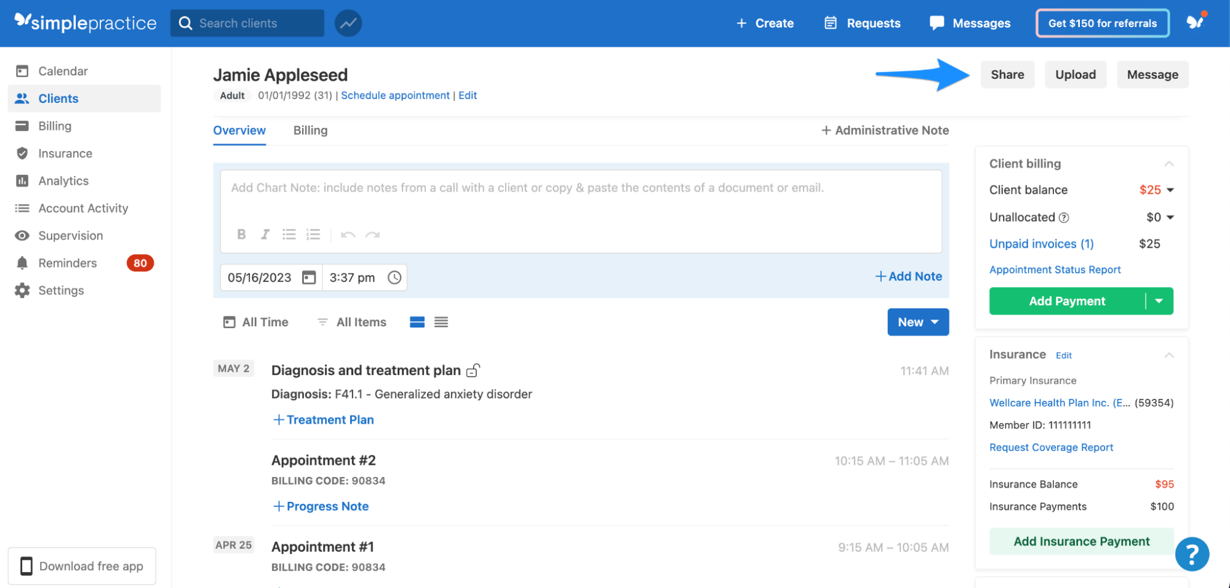Open the Analytics section from the sidebar
1230x588 pixels.
63,180
